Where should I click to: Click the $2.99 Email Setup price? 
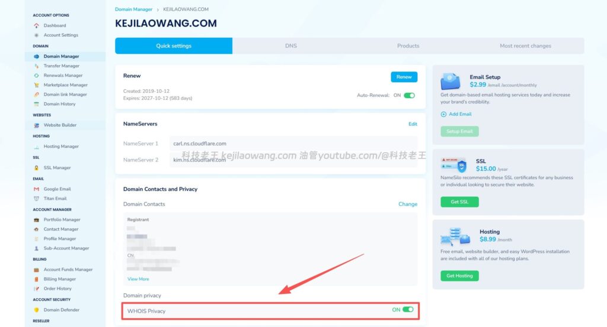[x=478, y=85]
